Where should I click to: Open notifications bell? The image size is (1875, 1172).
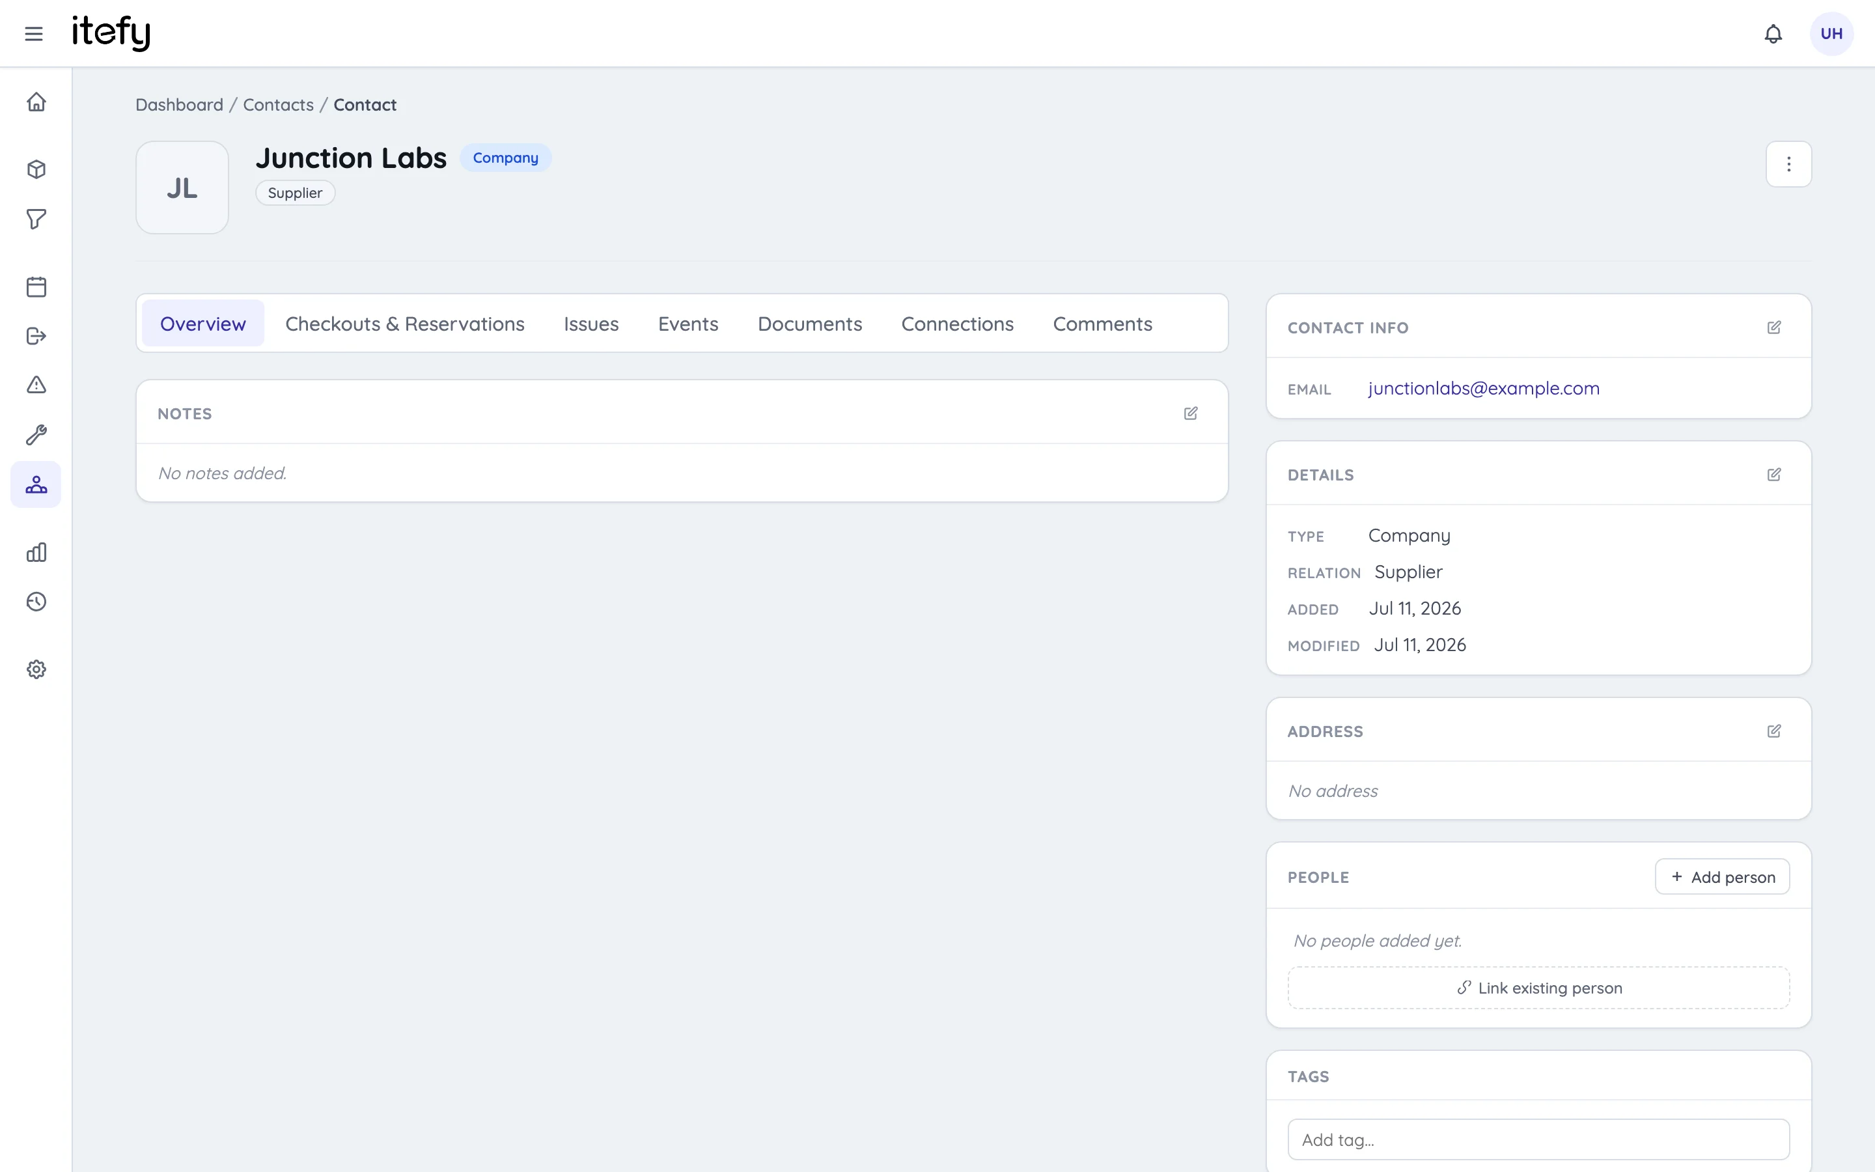coord(1773,33)
